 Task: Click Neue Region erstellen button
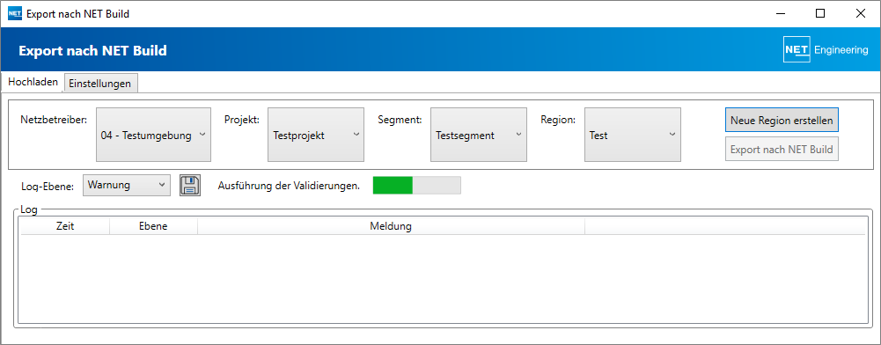(782, 121)
